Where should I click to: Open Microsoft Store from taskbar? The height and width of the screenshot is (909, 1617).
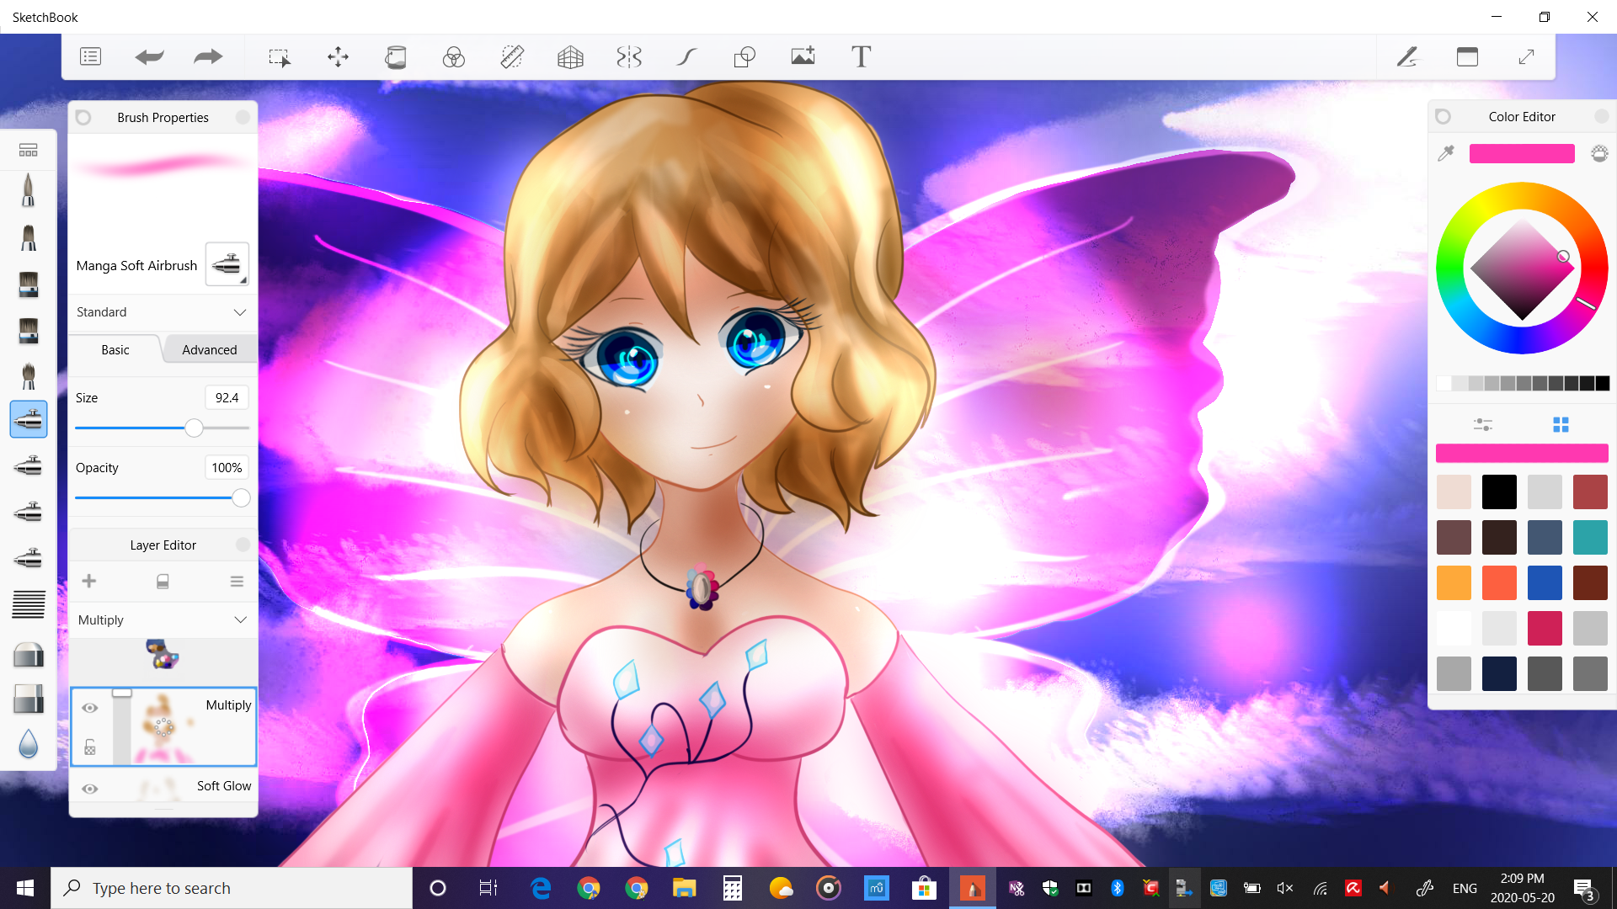(x=924, y=888)
